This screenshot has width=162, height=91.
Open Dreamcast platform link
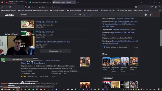click(x=116, y=41)
